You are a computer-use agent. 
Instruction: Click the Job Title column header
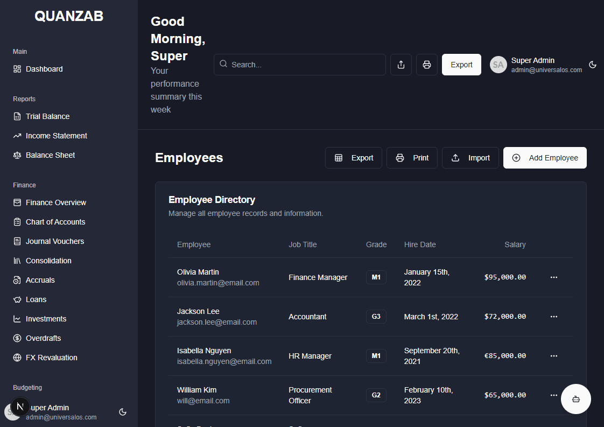(x=303, y=244)
